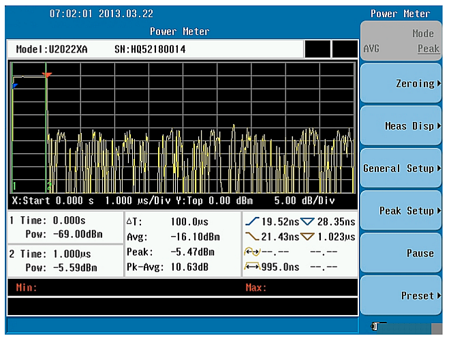Click the key icon in the bottom status bar
The width and height of the screenshot is (451, 341).
click(375, 327)
